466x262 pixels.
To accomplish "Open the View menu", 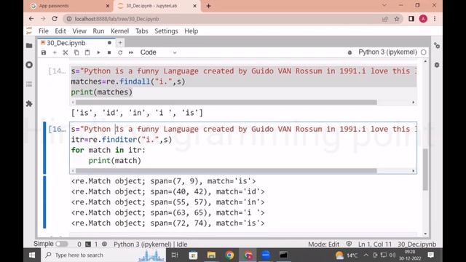I will (79, 31).
